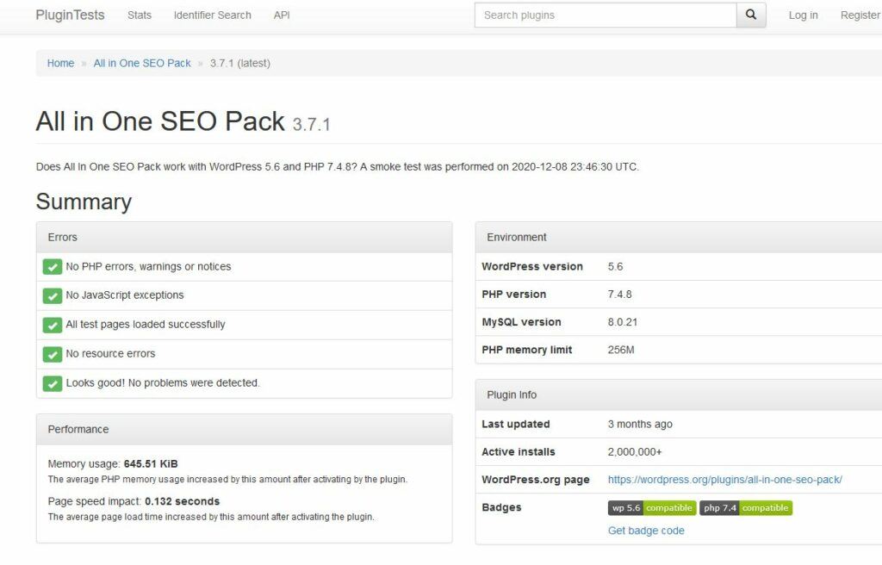The image size is (882, 565).
Task: Click the Log in option
Action: point(803,15)
